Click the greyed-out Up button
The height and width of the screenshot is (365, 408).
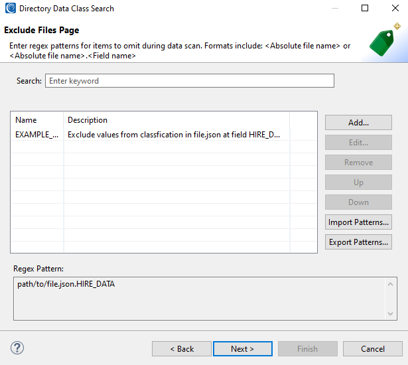coord(358,183)
